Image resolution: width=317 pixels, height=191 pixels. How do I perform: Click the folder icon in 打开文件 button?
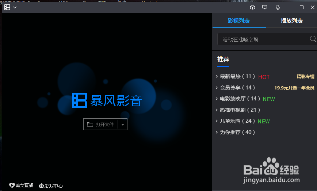[90, 124]
